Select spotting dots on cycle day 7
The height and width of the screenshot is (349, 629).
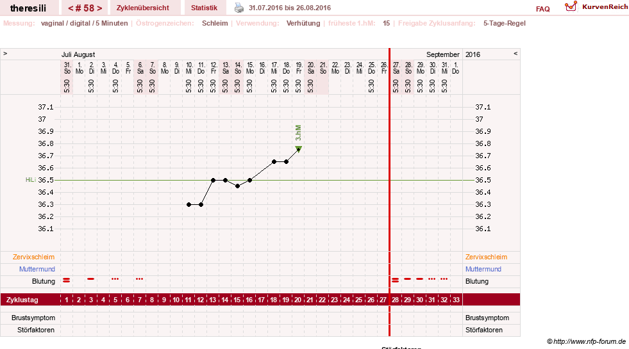point(139,279)
